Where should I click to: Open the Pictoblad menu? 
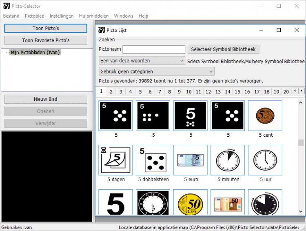[35, 16]
